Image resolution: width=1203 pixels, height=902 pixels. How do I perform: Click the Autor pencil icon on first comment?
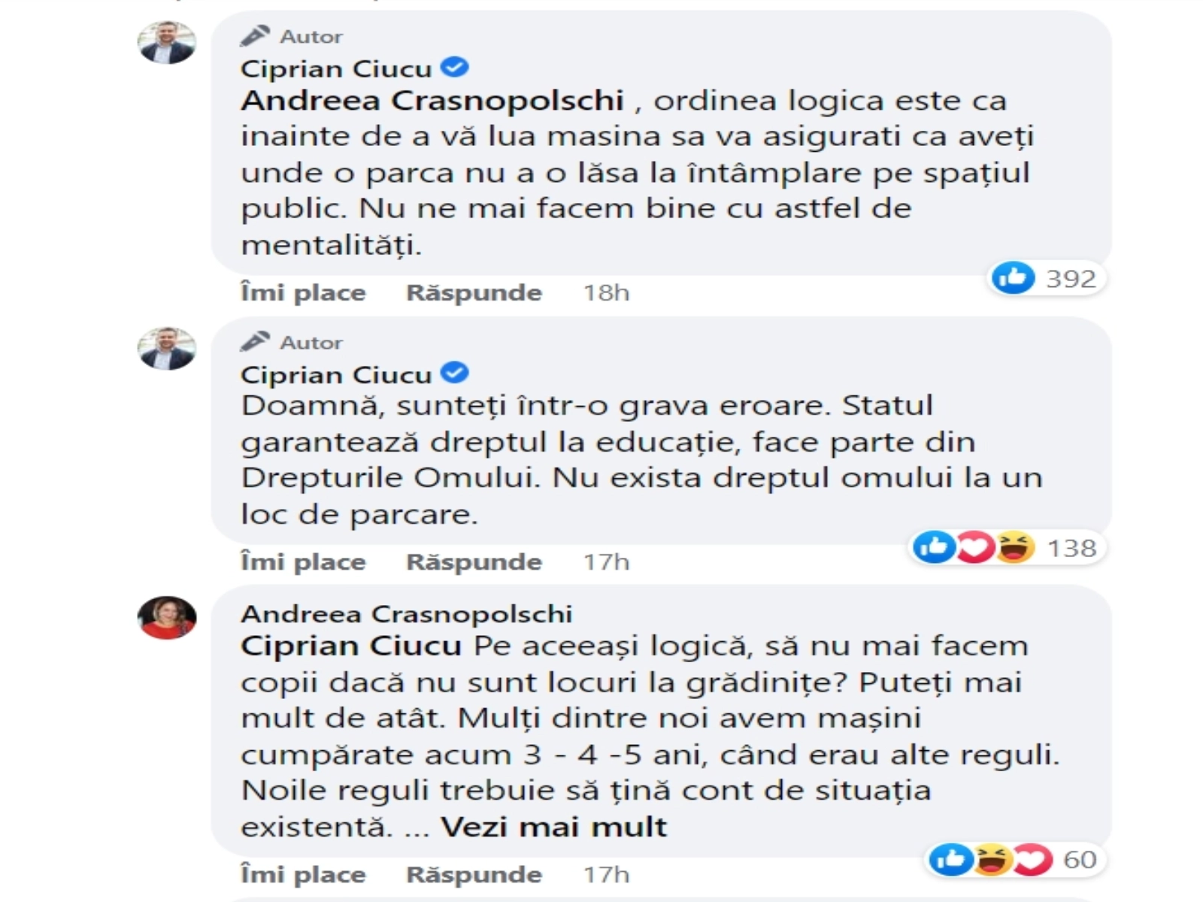255,36
